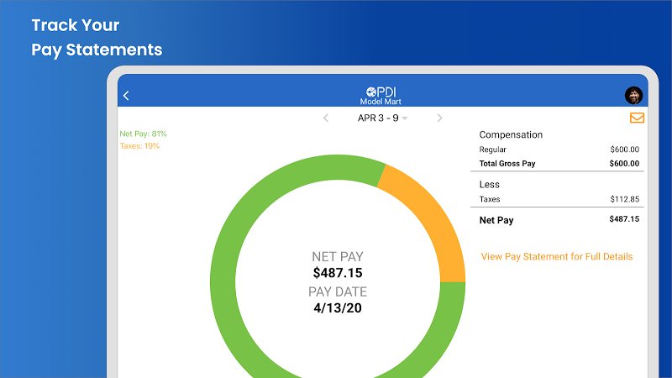672x378 pixels.
Task: Click the Net Pay row label in summary
Action: (496, 220)
